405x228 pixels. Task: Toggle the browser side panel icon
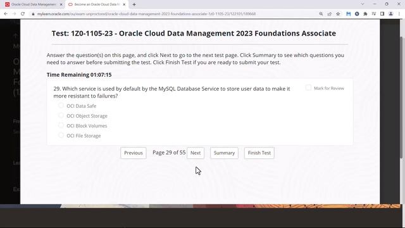point(382,14)
